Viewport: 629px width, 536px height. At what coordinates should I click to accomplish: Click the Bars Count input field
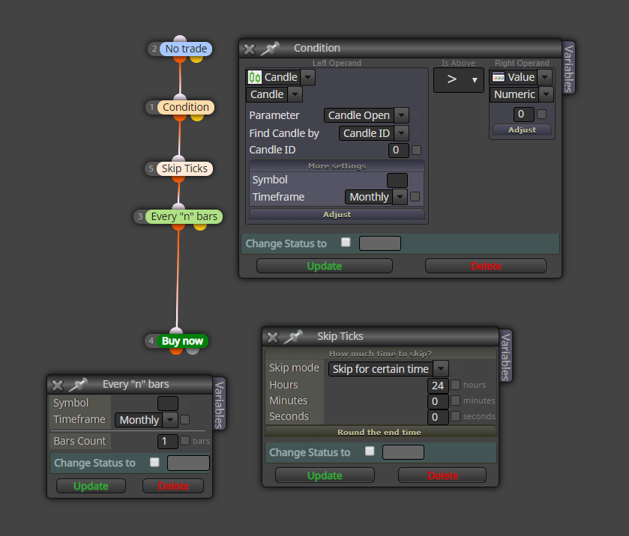coord(168,442)
